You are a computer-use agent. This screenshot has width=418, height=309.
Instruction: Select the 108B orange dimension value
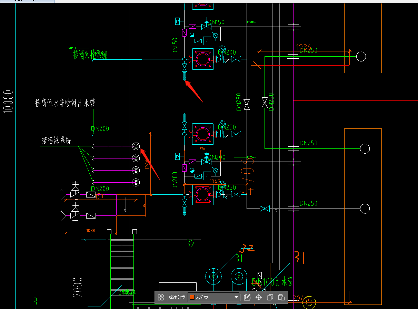(91, 230)
